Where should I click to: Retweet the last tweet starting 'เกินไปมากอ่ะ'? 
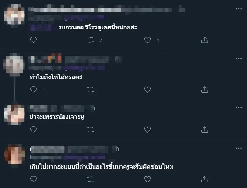(91, 179)
